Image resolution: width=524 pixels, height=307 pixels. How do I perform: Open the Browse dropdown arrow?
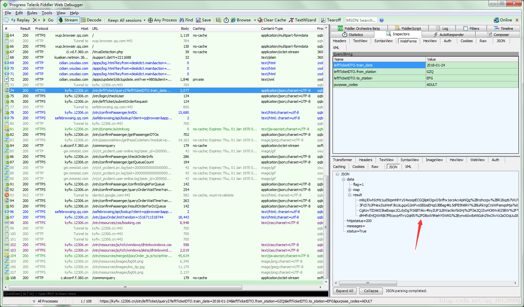tap(255, 20)
